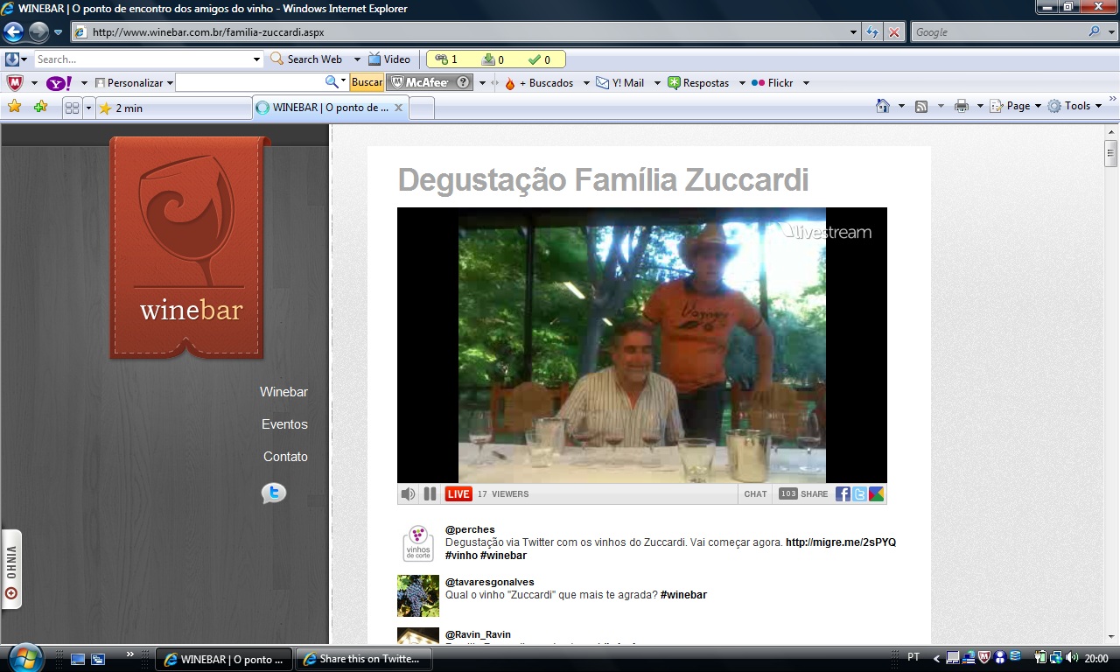Image resolution: width=1120 pixels, height=672 pixels.
Task: Open Quick Tabs grid view
Action: pyautogui.click(x=72, y=108)
